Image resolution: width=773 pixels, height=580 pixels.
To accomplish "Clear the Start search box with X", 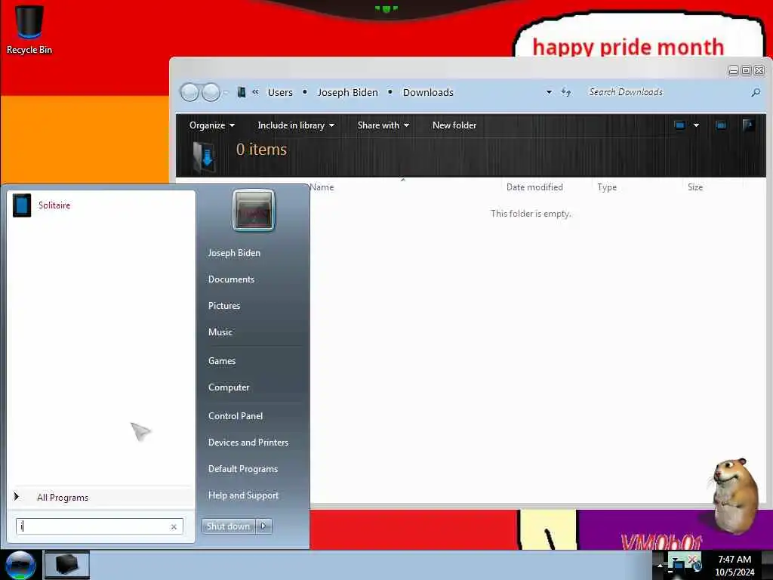I will coord(174,526).
